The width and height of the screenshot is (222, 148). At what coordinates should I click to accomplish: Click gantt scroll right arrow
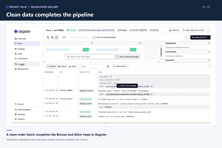[159, 62]
